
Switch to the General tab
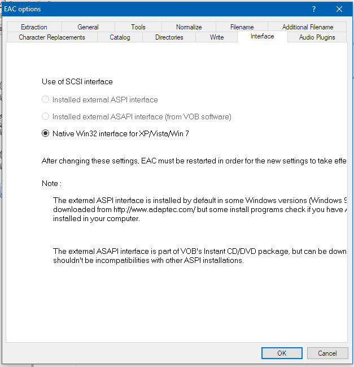point(88,27)
